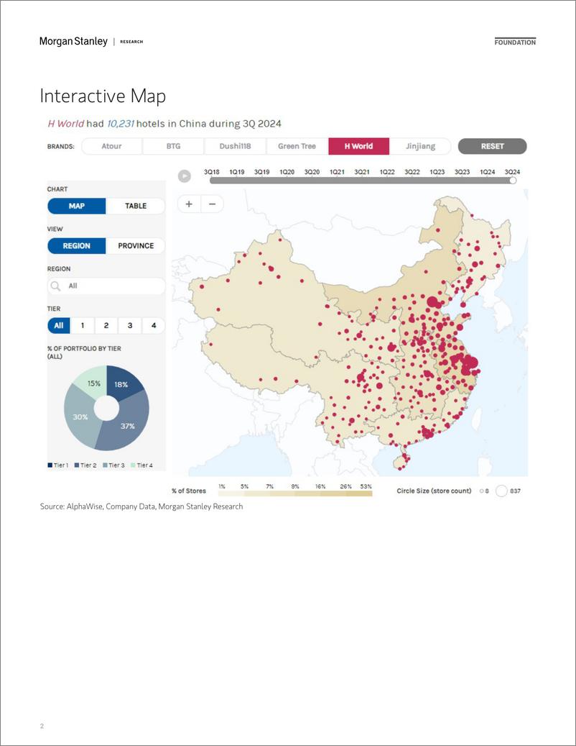Select tier 3
This screenshot has width=576, height=746.
point(129,325)
